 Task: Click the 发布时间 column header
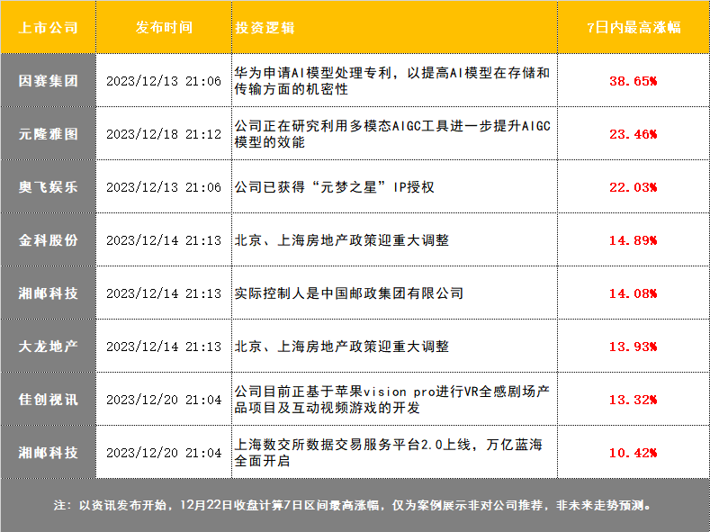tap(164, 27)
